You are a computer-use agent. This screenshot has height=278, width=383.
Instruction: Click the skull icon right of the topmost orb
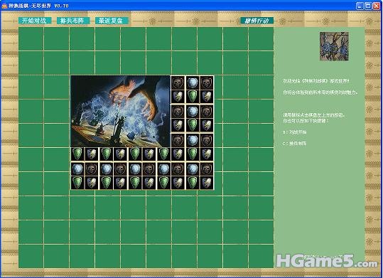pos(207,82)
